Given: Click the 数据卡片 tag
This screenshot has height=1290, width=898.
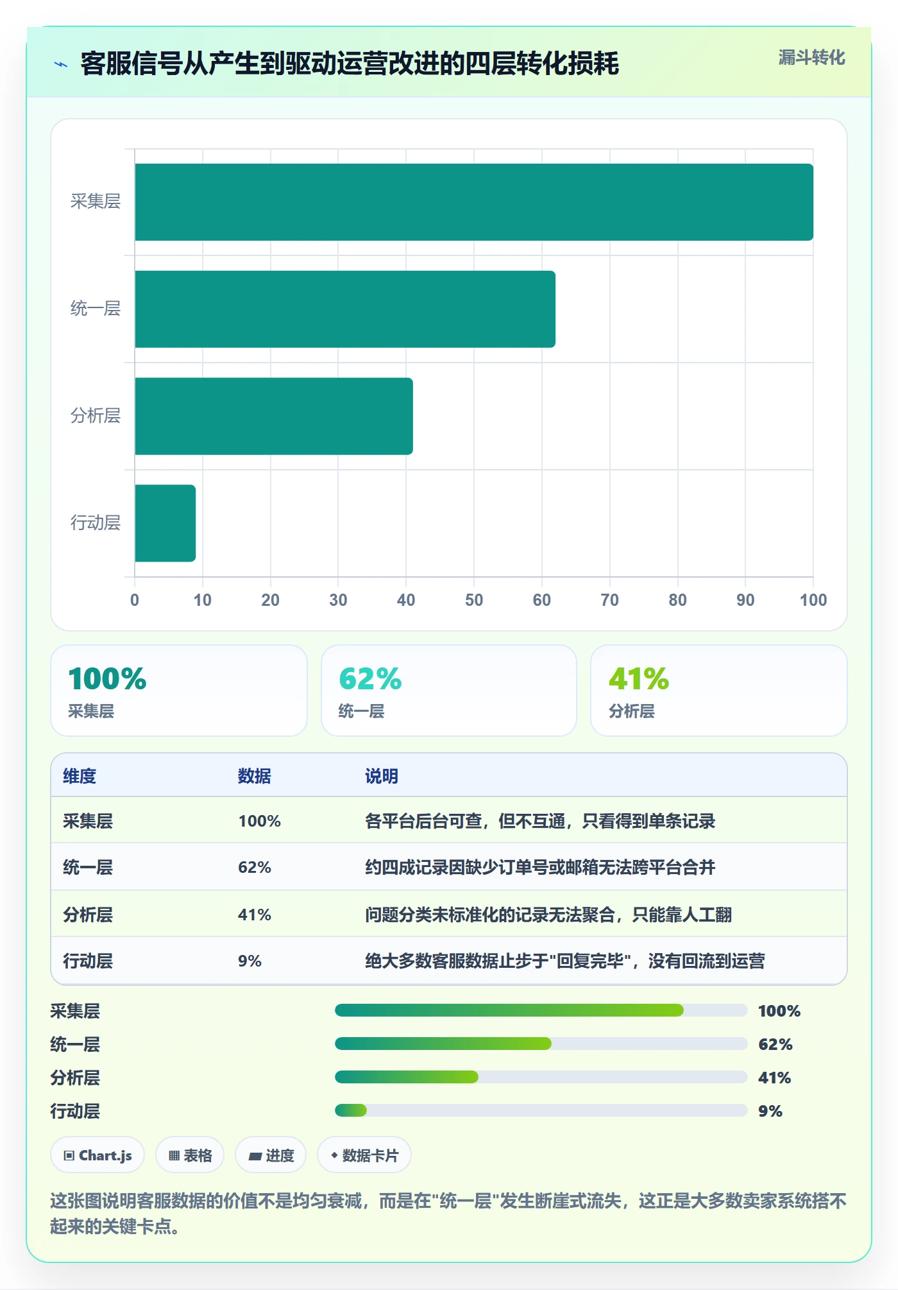Looking at the screenshot, I should click(364, 1155).
